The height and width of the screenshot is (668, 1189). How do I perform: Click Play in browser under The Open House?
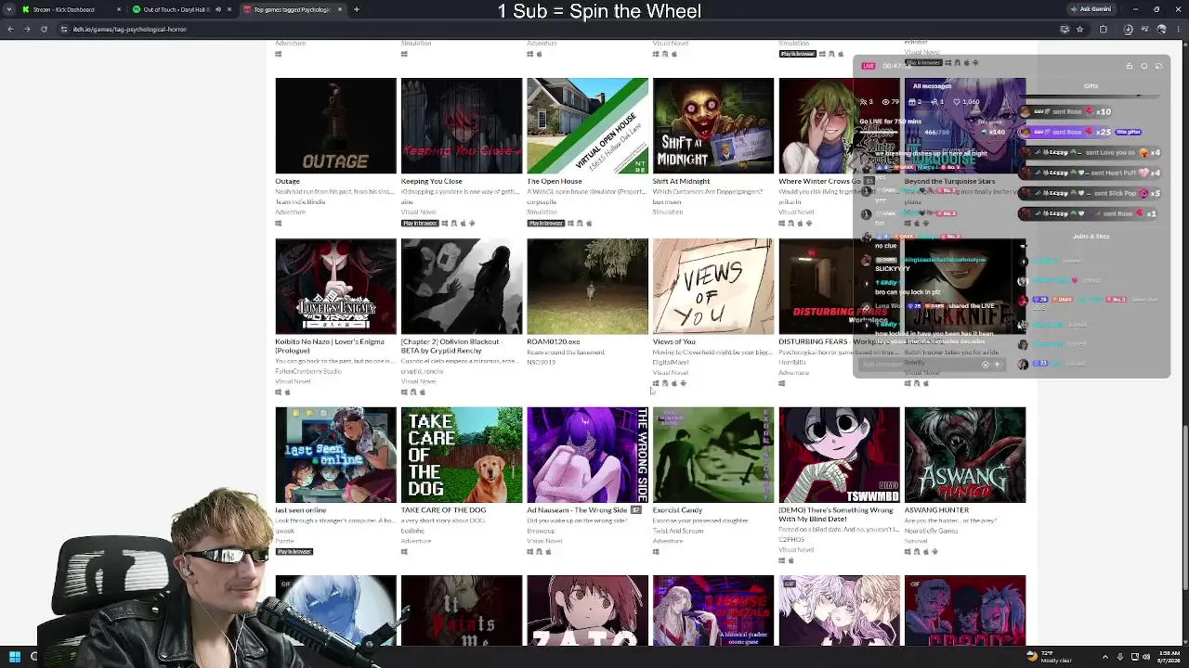pos(545,223)
